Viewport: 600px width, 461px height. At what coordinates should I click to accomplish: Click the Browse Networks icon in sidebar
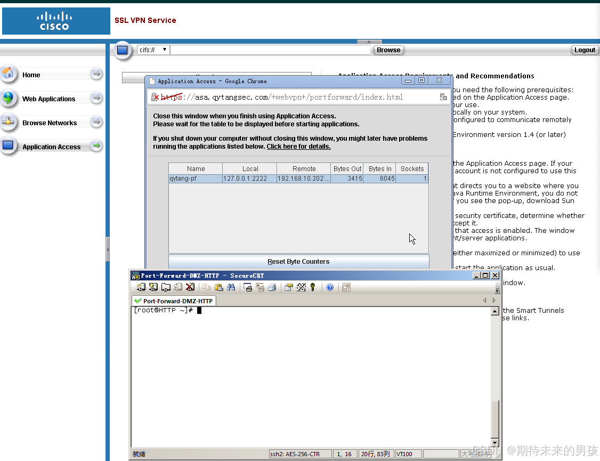coord(8,122)
